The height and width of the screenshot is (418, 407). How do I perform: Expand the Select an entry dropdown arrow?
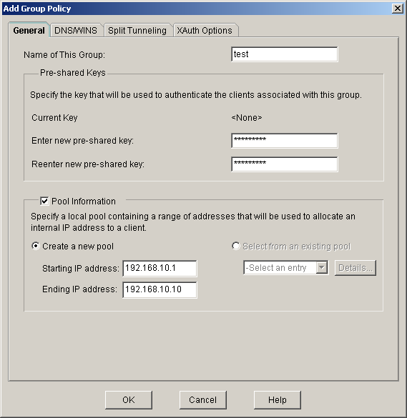click(x=322, y=267)
